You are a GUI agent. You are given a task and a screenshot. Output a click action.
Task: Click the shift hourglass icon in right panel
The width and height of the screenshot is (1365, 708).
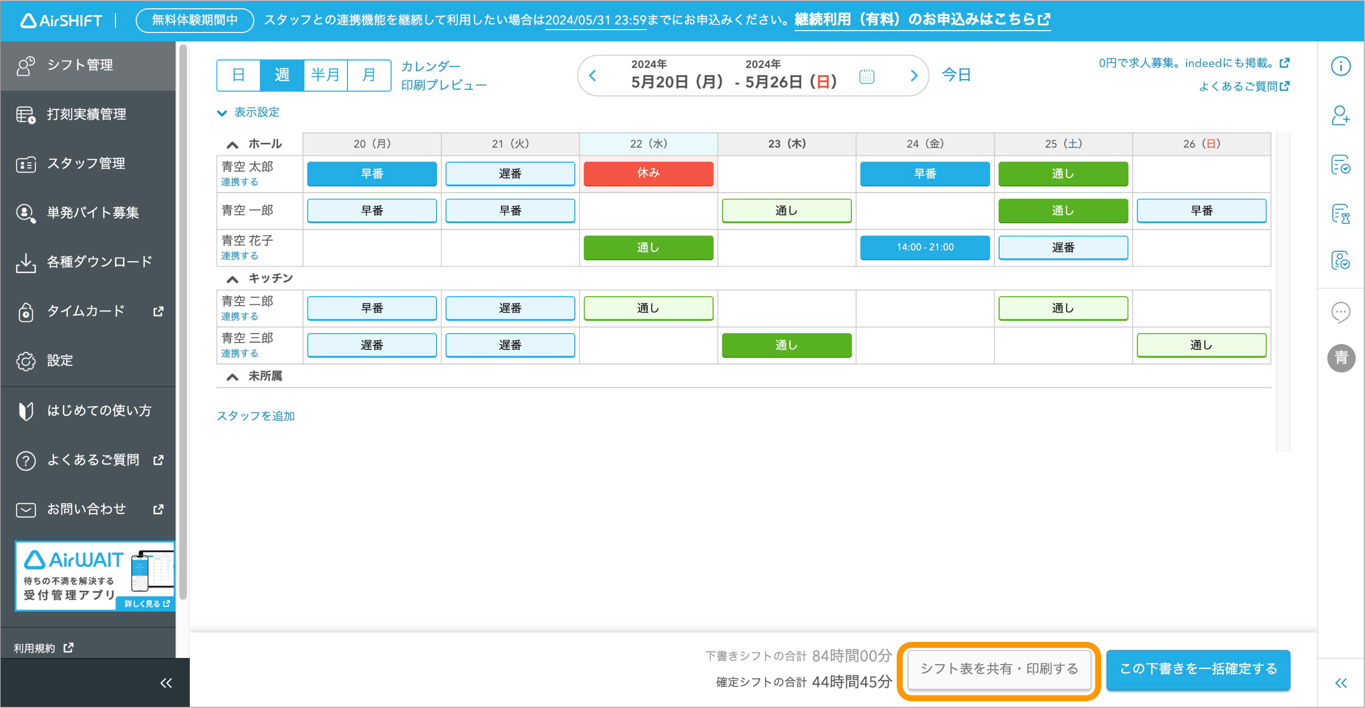click(x=1341, y=213)
